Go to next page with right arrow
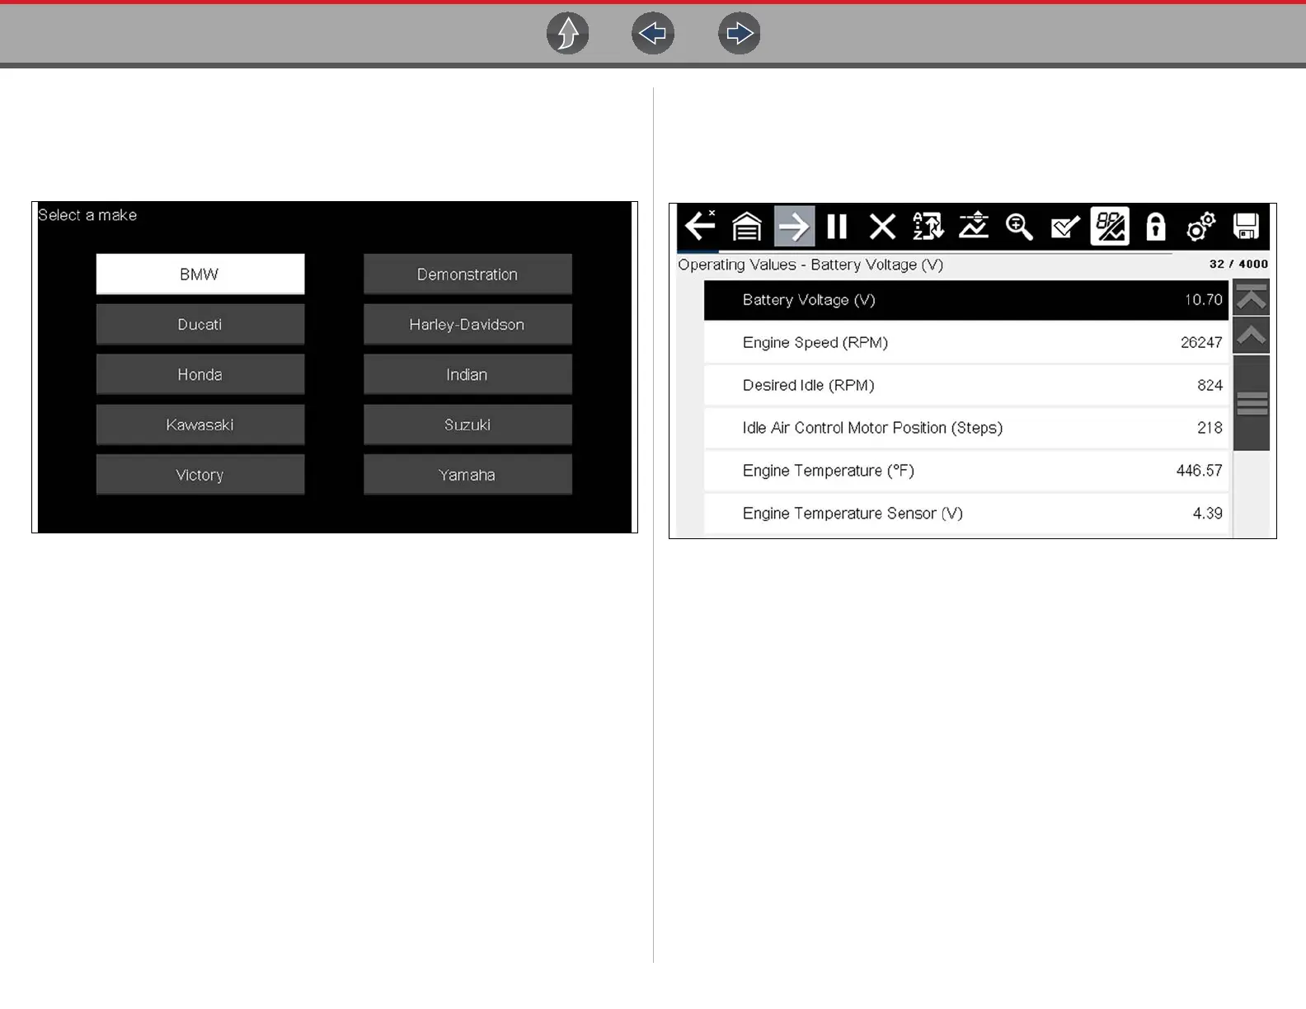The width and height of the screenshot is (1306, 1009). (x=739, y=34)
